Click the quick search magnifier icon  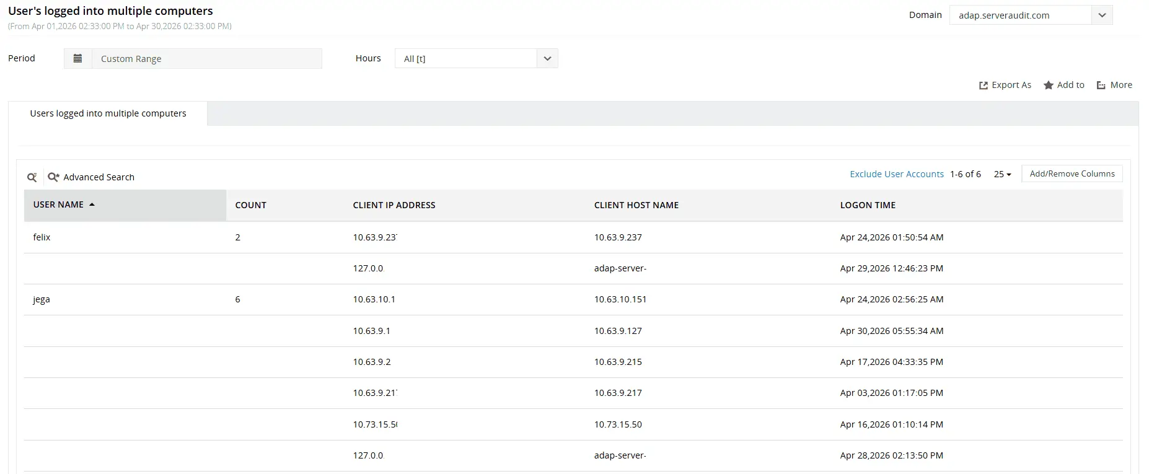point(32,177)
